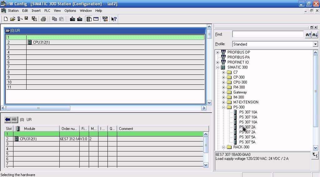This screenshot has width=320, height=177.
Task: Click the Download to Module icon
Action: coord(72,19)
